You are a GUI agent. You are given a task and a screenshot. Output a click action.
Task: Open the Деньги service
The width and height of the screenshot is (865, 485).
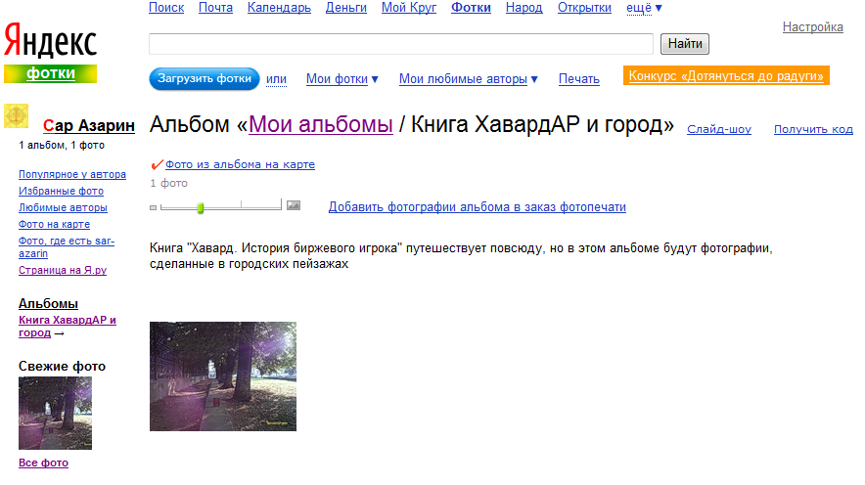(x=345, y=8)
